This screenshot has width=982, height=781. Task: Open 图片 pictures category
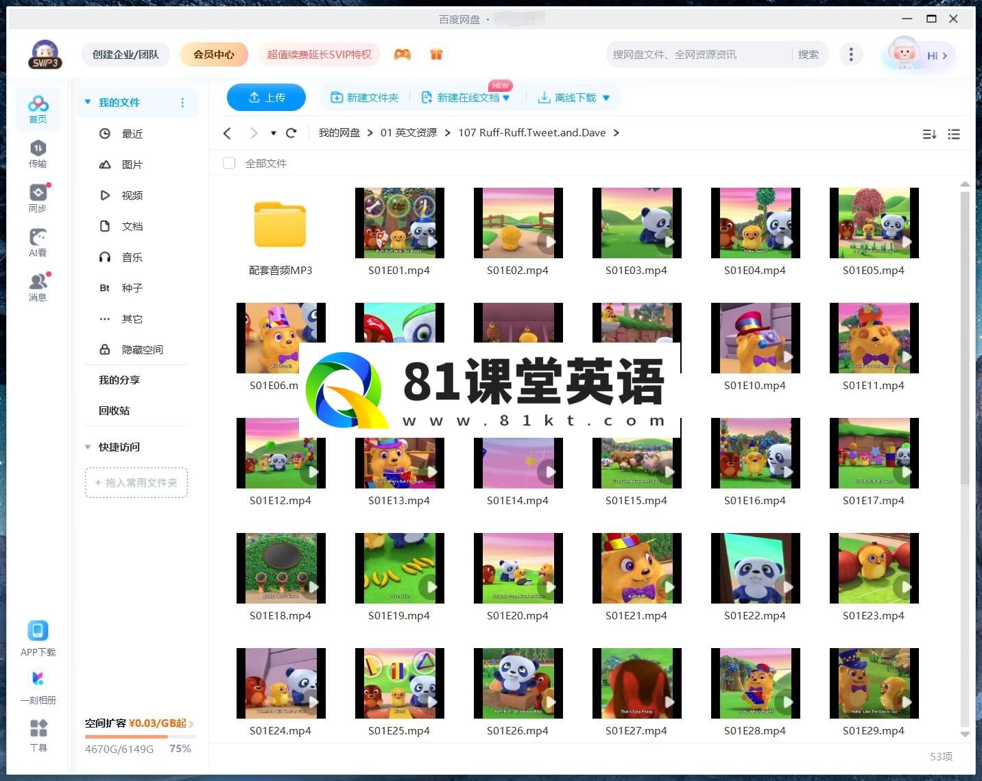click(x=132, y=164)
